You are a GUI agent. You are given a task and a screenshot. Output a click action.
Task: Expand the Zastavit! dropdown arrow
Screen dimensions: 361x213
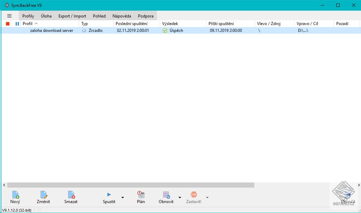pyautogui.click(x=207, y=197)
